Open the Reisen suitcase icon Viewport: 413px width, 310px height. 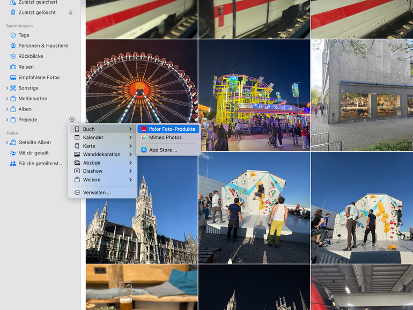tap(13, 67)
